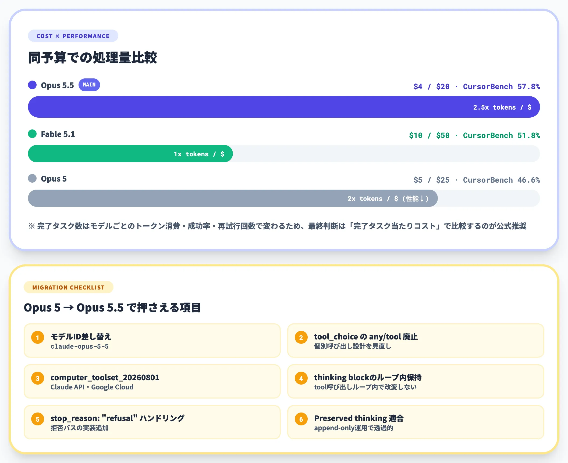
Task: Click the stop_reason: "refusal" ハンドリング title
Action: [x=118, y=418]
